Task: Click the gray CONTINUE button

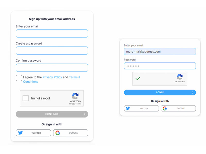Action: (52, 114)
